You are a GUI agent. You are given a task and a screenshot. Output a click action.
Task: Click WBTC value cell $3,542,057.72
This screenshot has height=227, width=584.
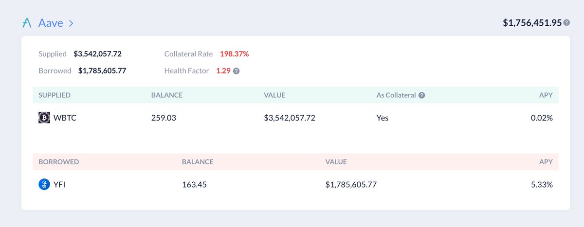click(290, 118)
